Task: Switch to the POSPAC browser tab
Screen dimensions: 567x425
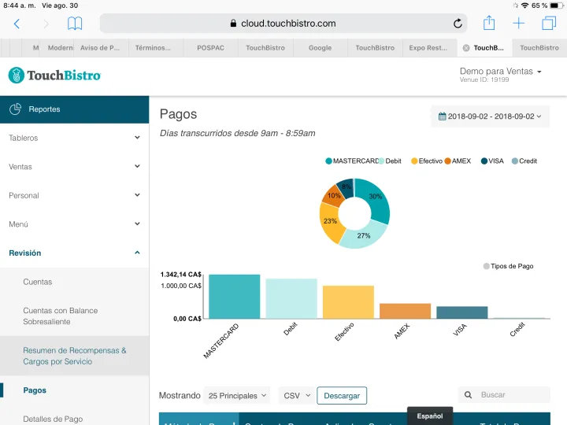Action: (x=210, y=48)
